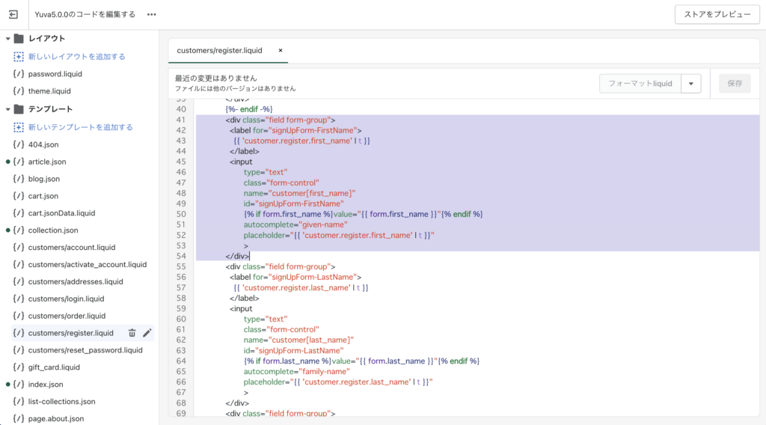
Task: Click the code icon beside customers/addresses.liquid
Action: click(x=19, y=281)
